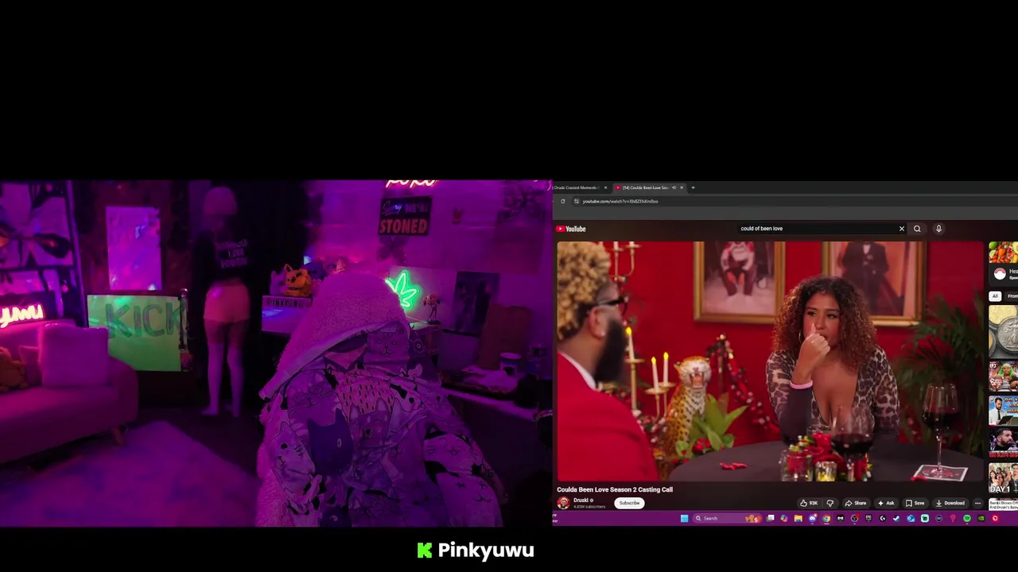Open the silver coin recommended video thumbnail

[1004, 332]
